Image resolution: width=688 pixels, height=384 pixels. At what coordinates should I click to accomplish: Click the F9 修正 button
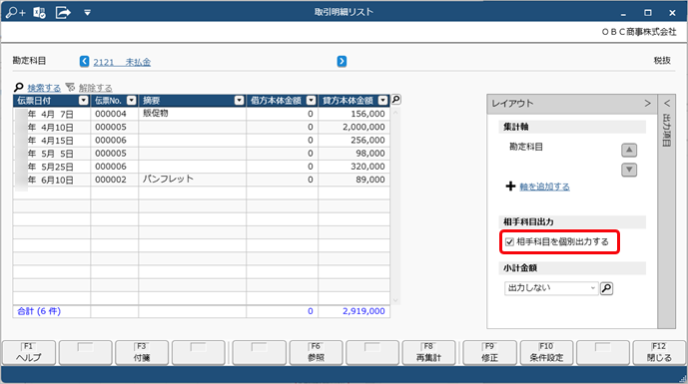tap(489, 352)
